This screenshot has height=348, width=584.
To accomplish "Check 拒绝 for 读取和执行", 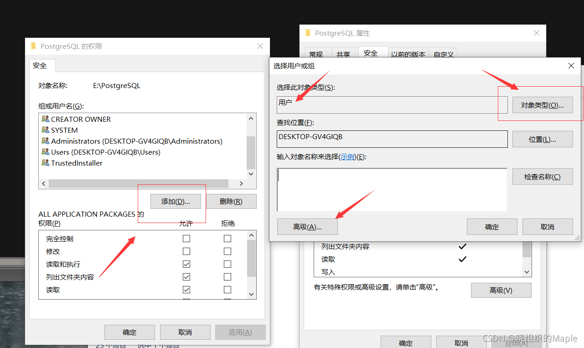I will coord(227,264).
